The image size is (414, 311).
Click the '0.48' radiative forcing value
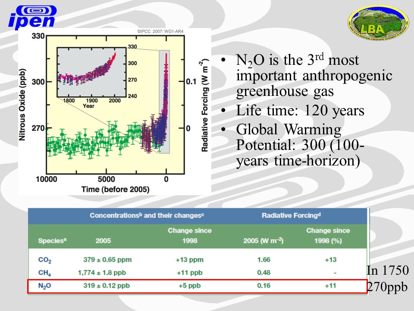click(264, 273)
